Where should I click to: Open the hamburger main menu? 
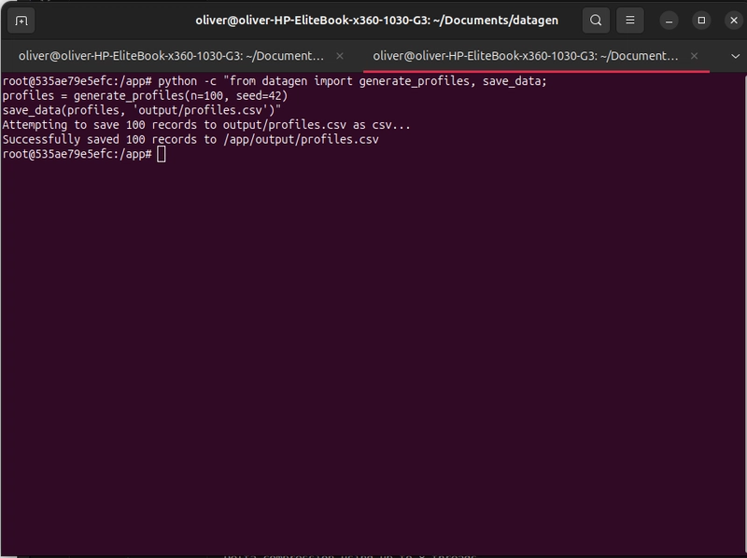pyautogui.click(x=632, y=20)
